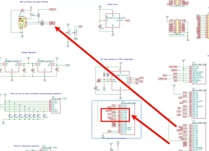Click the "16MHz Clock" section title
Viewport: 209px width, 151px height.
click(113, 5)
